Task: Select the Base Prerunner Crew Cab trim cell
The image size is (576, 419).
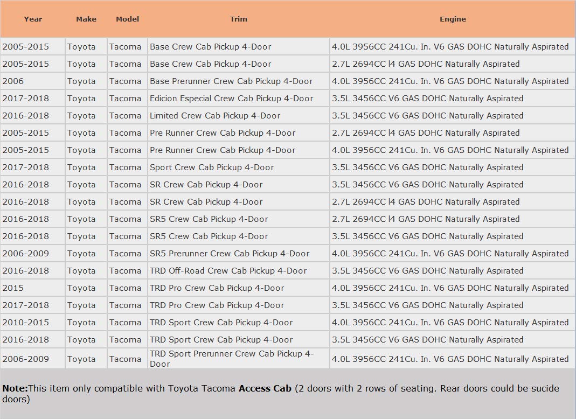Action: 238,81
